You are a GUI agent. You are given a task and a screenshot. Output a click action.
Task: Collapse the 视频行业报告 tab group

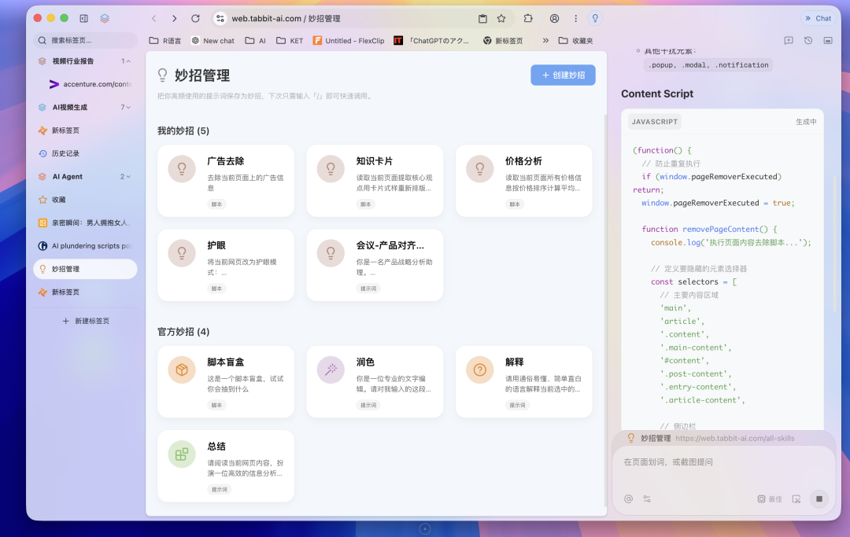[128, 61]
